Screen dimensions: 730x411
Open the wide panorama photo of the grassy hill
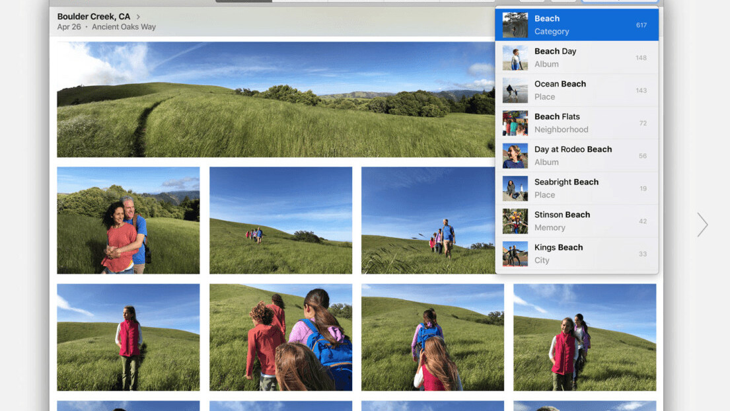(x=275, y=100)
